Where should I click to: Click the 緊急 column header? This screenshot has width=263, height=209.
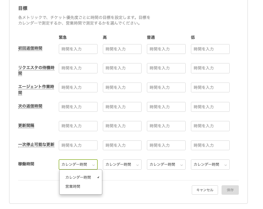(63, 37)
